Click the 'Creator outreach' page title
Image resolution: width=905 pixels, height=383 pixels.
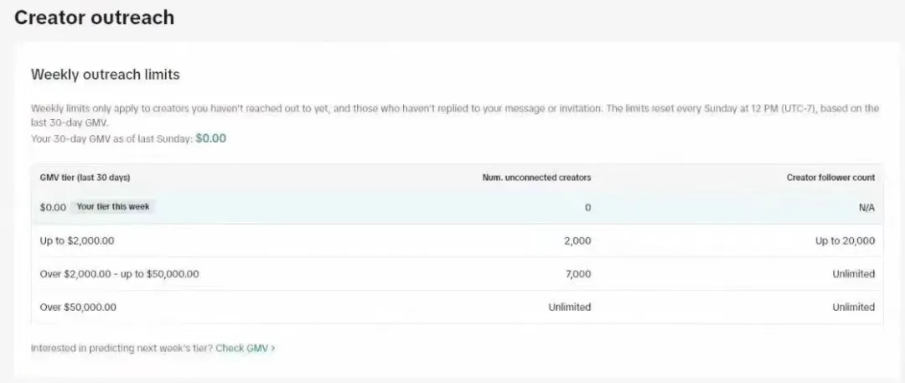(94, 18)
